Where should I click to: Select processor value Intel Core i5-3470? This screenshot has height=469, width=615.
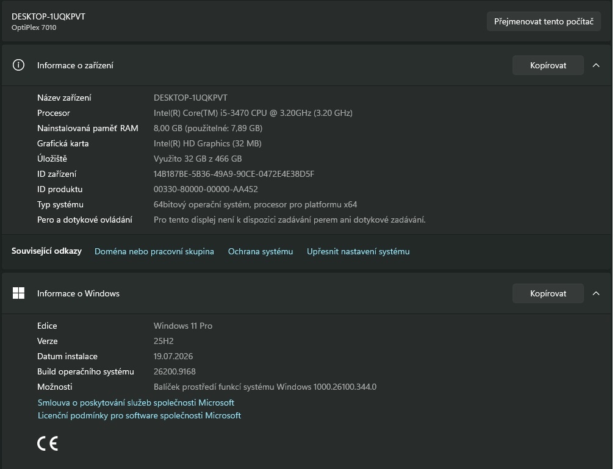click(x=253, y=113)
